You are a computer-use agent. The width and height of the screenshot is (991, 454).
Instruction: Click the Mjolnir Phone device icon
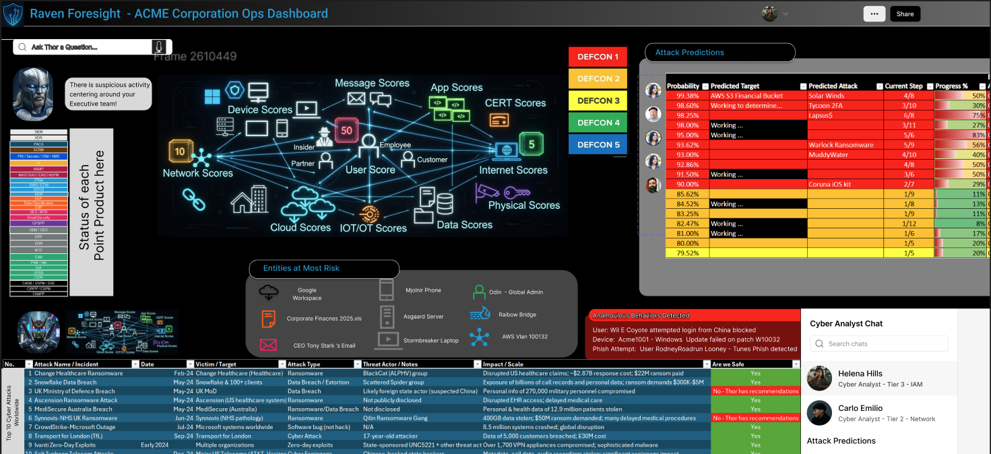(387, 290)
